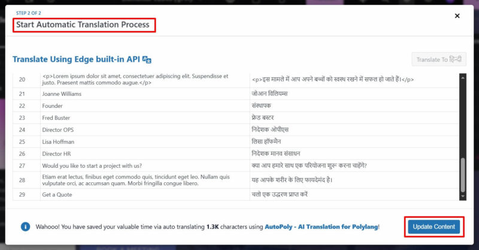Image resolution: width=479 pixels, height=250 pixels.
Task: Click the Hindi translation in row 27
Action: coord(309,165)
